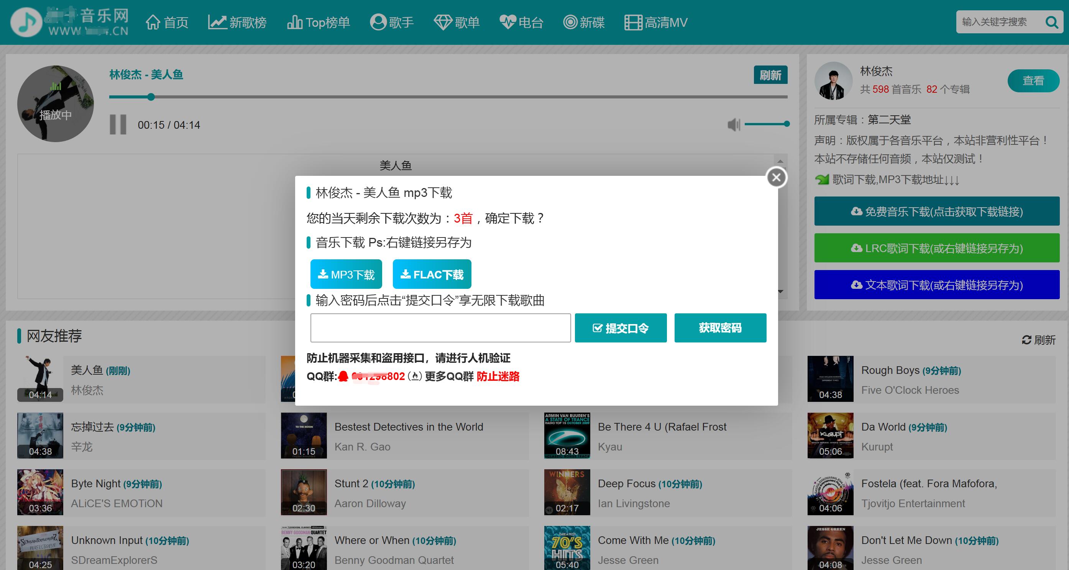Mute the volume speaker icon
The image size is (1069, 570).
pos(733,124)
